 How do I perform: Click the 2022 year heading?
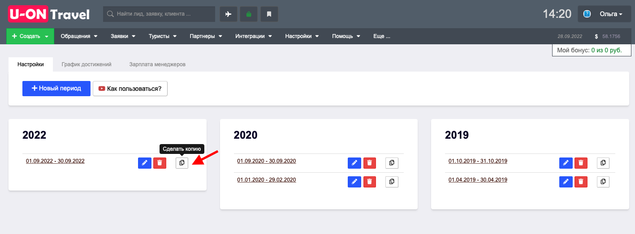click(35, 135)
